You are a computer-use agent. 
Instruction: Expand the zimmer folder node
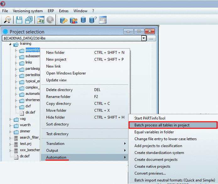tap(10, 132)
